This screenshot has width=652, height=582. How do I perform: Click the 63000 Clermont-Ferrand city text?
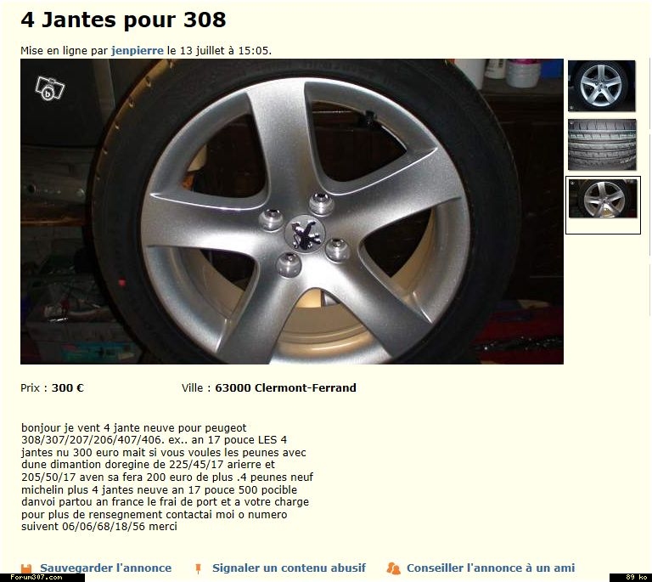click(x=285, y=387)
